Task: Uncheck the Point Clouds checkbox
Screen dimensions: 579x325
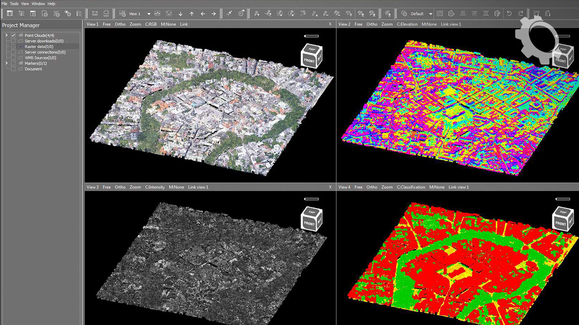Action: coord(14,35)
